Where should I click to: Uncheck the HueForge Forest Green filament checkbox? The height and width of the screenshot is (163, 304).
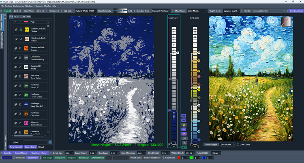pos(20,95)
